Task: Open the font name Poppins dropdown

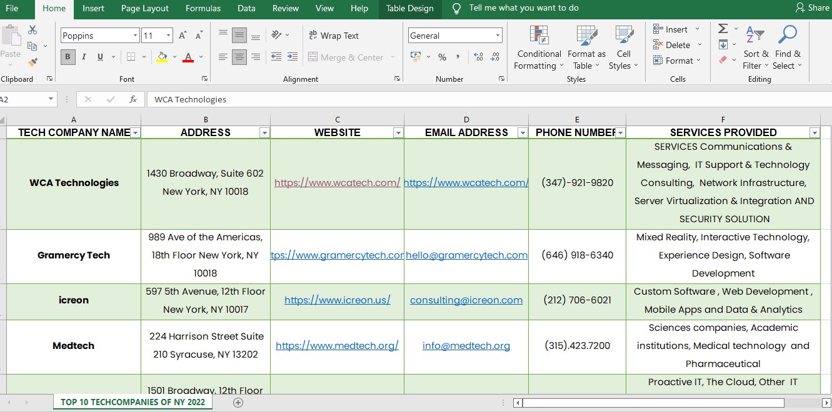Action: point(135,36)
